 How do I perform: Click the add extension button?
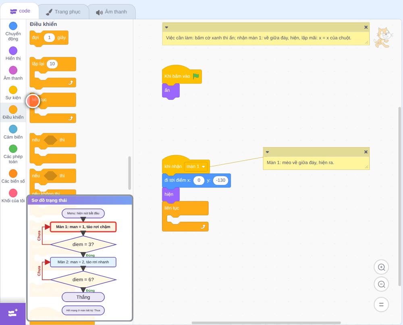click(13, 313)
